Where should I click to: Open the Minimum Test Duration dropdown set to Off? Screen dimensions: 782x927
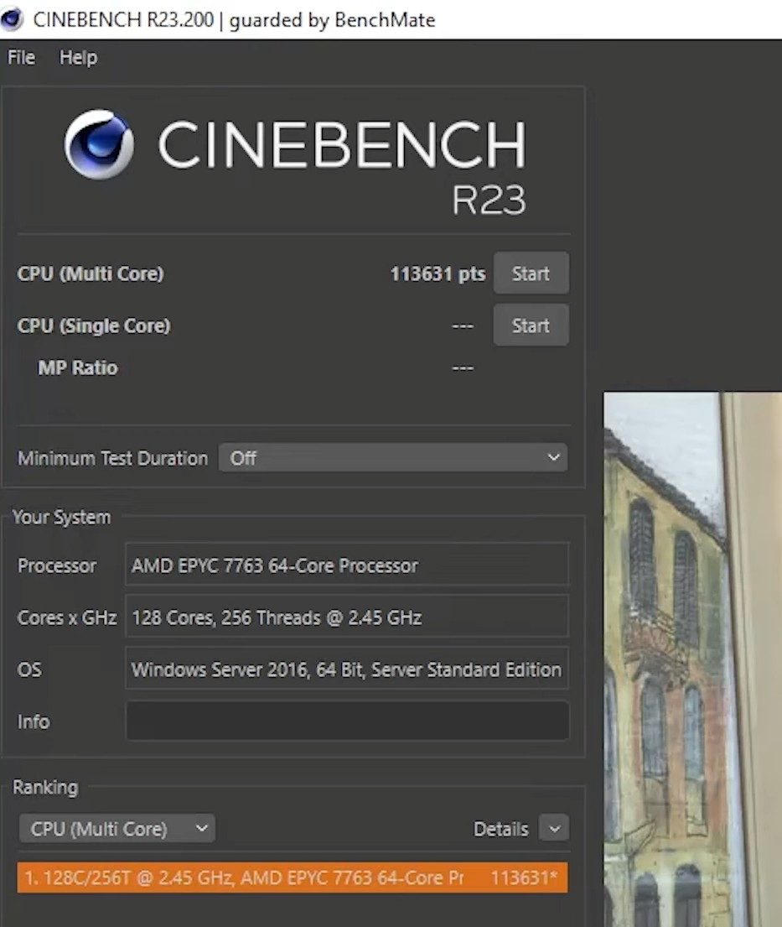(393, 458)
